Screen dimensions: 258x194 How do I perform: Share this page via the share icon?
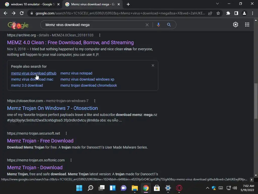(210, 13)
